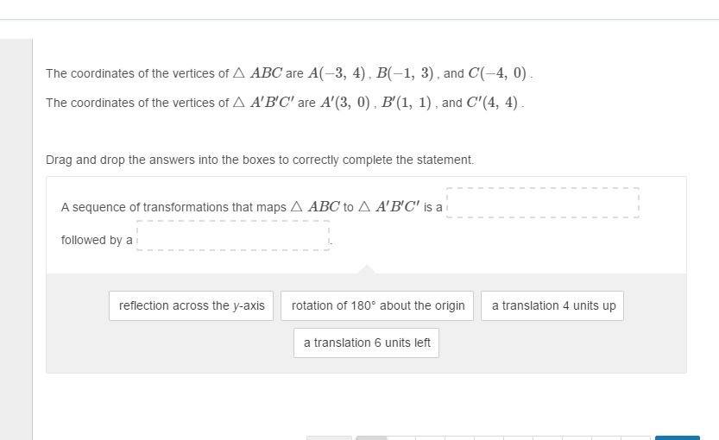Click the empty drop box after "is a"
This screenshot has height=440, width=719.
point(543,203)
